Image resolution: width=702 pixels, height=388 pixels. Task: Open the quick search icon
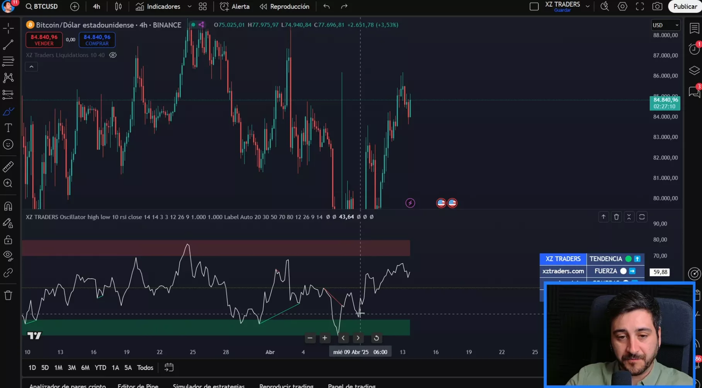[x=605, y=7]
